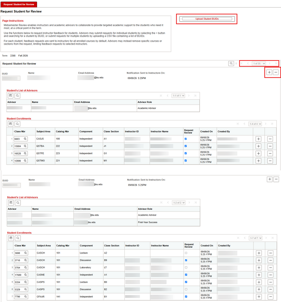Viewport: 281px width, 302px height.
Task: Add a new student row with the top plus button
Action: pyautogui.click(x=269, y=72)
